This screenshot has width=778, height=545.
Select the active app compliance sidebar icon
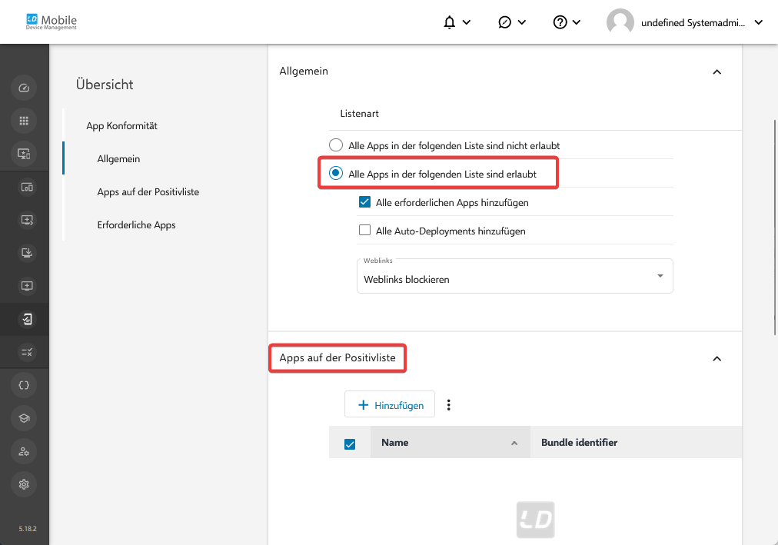[27, 319]
